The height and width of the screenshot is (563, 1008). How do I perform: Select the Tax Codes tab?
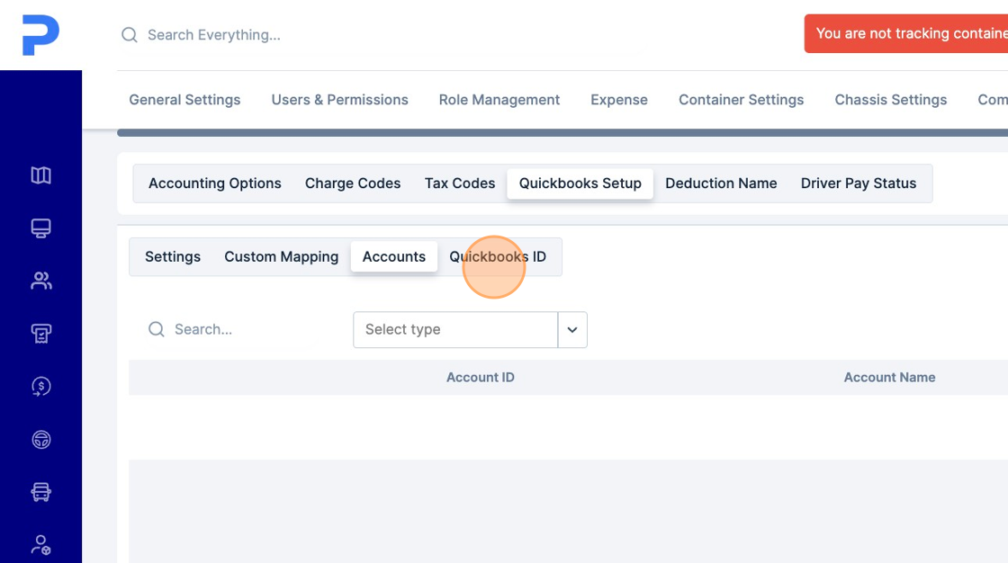pyautogui.click(x=460, y=183)
